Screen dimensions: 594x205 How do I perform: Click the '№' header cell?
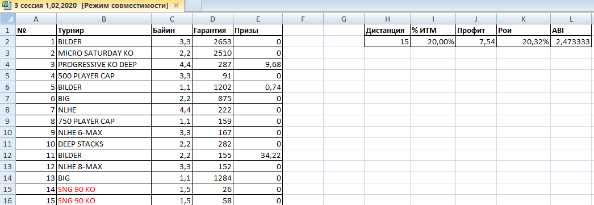[36, 30]
